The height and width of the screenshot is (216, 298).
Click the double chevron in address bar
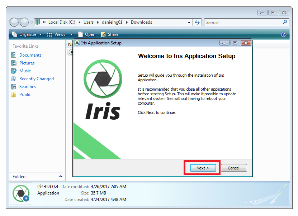coord(44,22)
